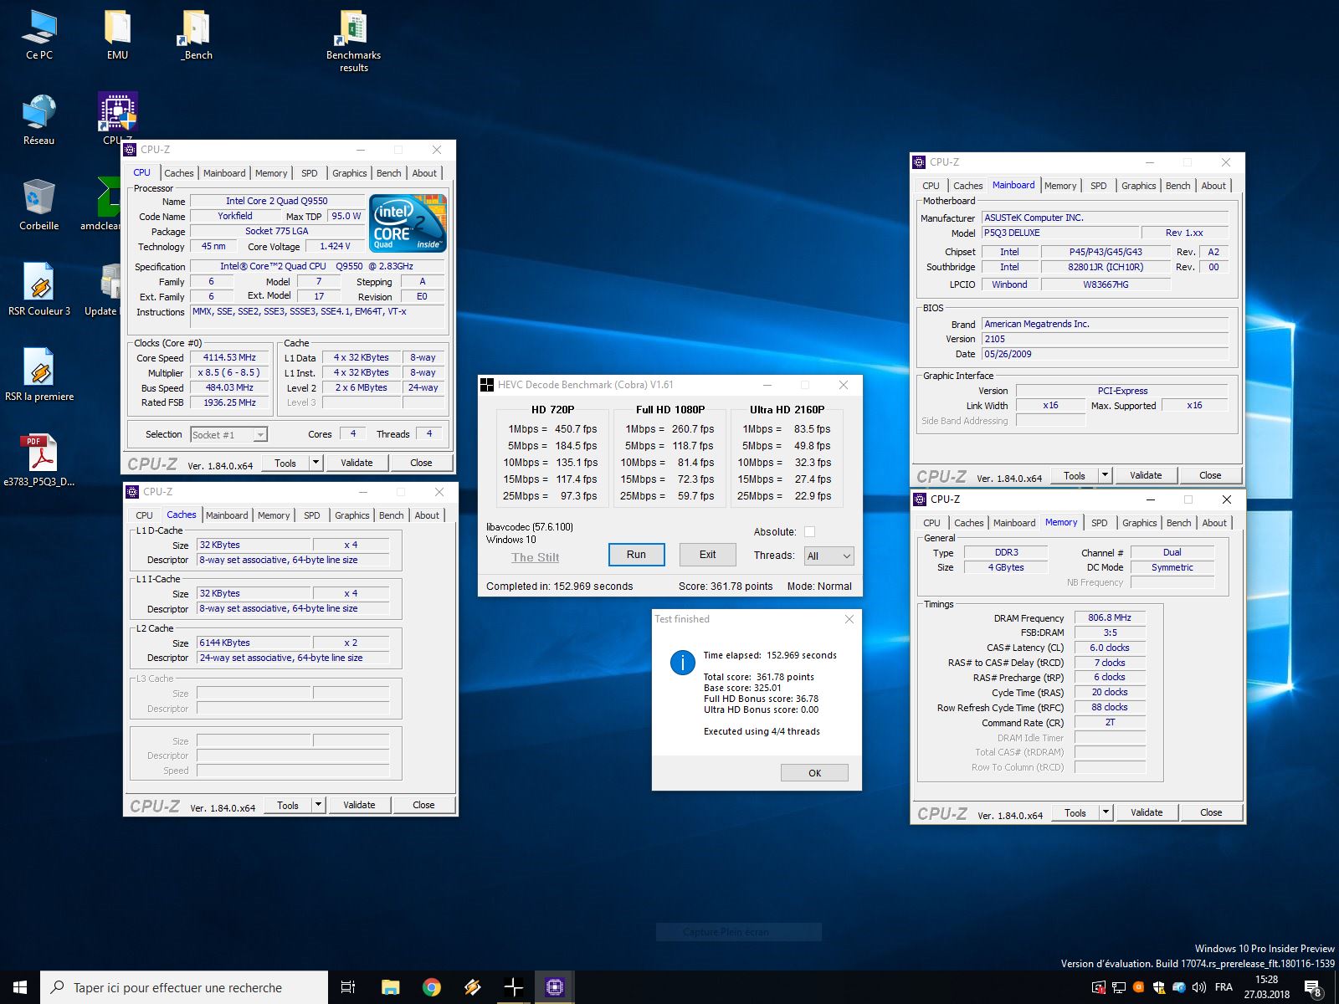Open the notification center icon
This screenshot has width=1339, height=1004.
click(1313, 988)
